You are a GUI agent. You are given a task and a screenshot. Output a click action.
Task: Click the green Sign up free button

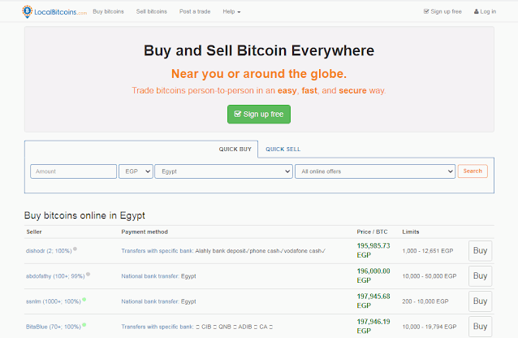(259, 115)
